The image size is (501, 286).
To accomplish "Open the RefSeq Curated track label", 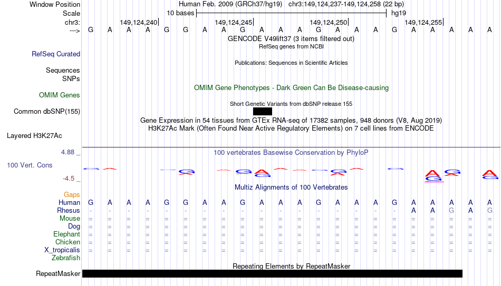I will (x=56, y=54).
